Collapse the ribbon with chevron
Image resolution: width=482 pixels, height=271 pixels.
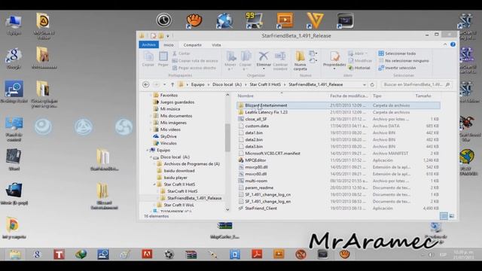[x=445, y=44]
